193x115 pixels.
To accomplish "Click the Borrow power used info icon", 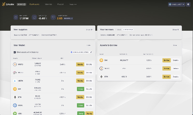I will [152, 35].
